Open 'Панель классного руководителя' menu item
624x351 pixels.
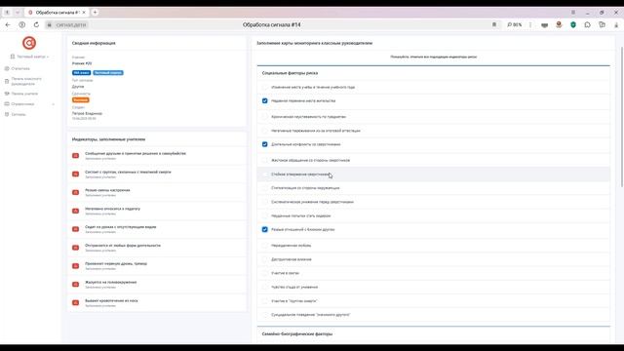[x=26, y=81]
